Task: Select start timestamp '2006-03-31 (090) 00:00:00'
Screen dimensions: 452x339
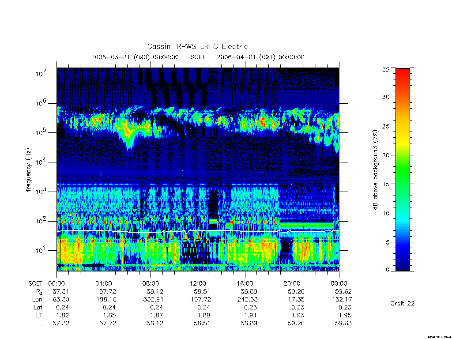Action: click(x=135, y=57)
